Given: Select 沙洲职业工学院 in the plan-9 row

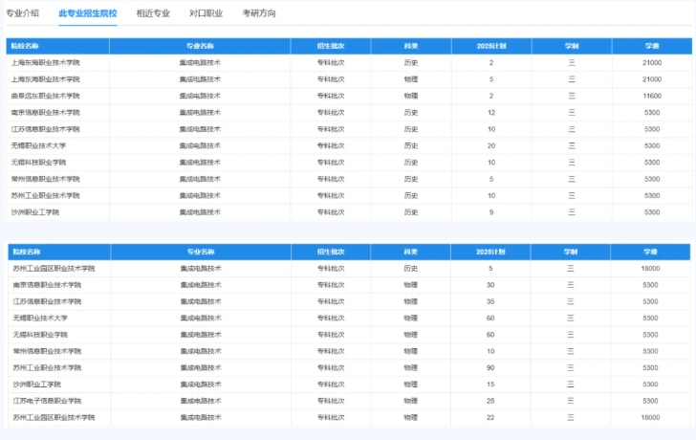Looking at the screenshot, I should pos(35,212).
